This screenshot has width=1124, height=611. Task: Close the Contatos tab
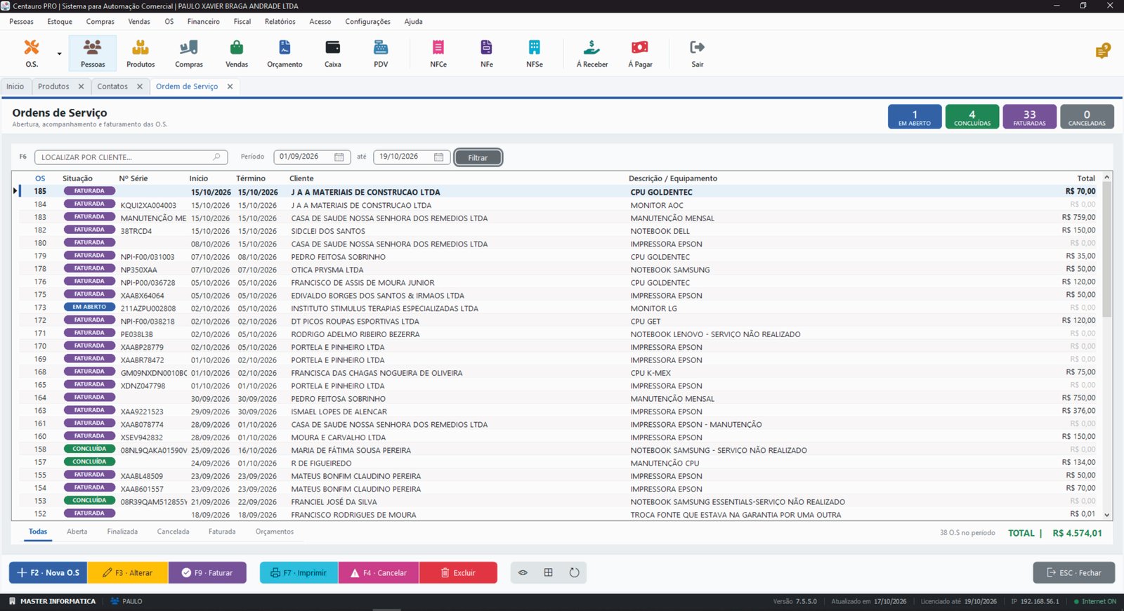(x=140, y=86)
